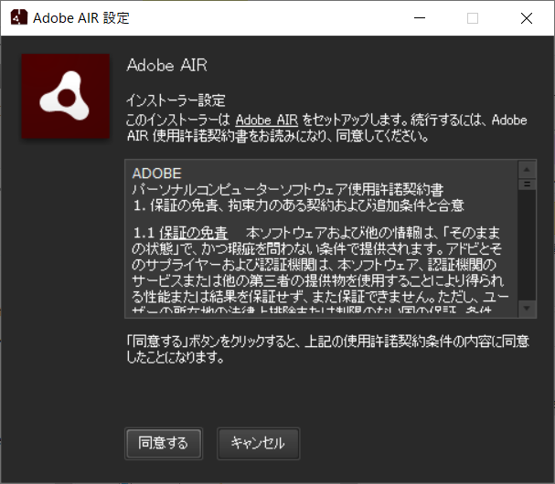Click the license scrollbar thumb
The height and width of the screenshot is (484, 555).
527,184
